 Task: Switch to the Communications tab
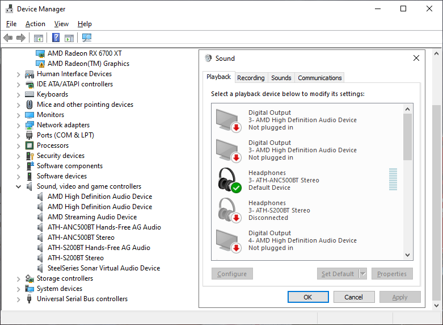(319, 78)
